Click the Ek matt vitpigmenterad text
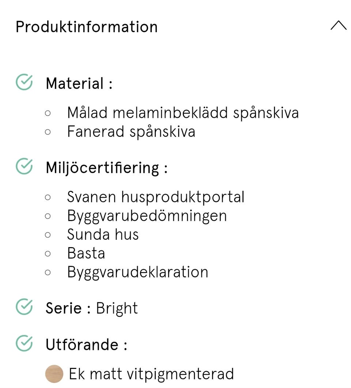Screen dimensions: 351x388 click(151, 374)
